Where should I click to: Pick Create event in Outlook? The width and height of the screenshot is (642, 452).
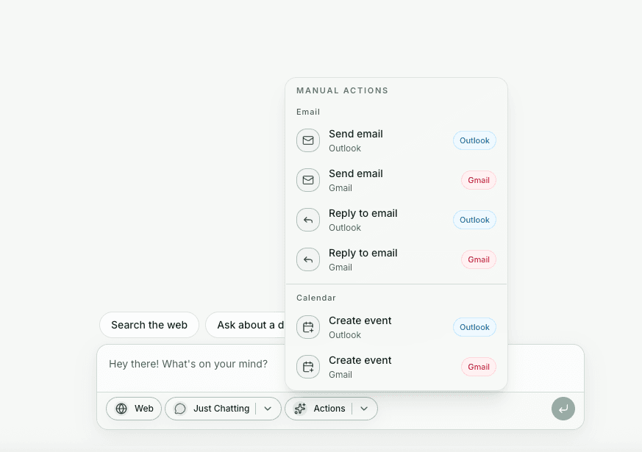396,327
